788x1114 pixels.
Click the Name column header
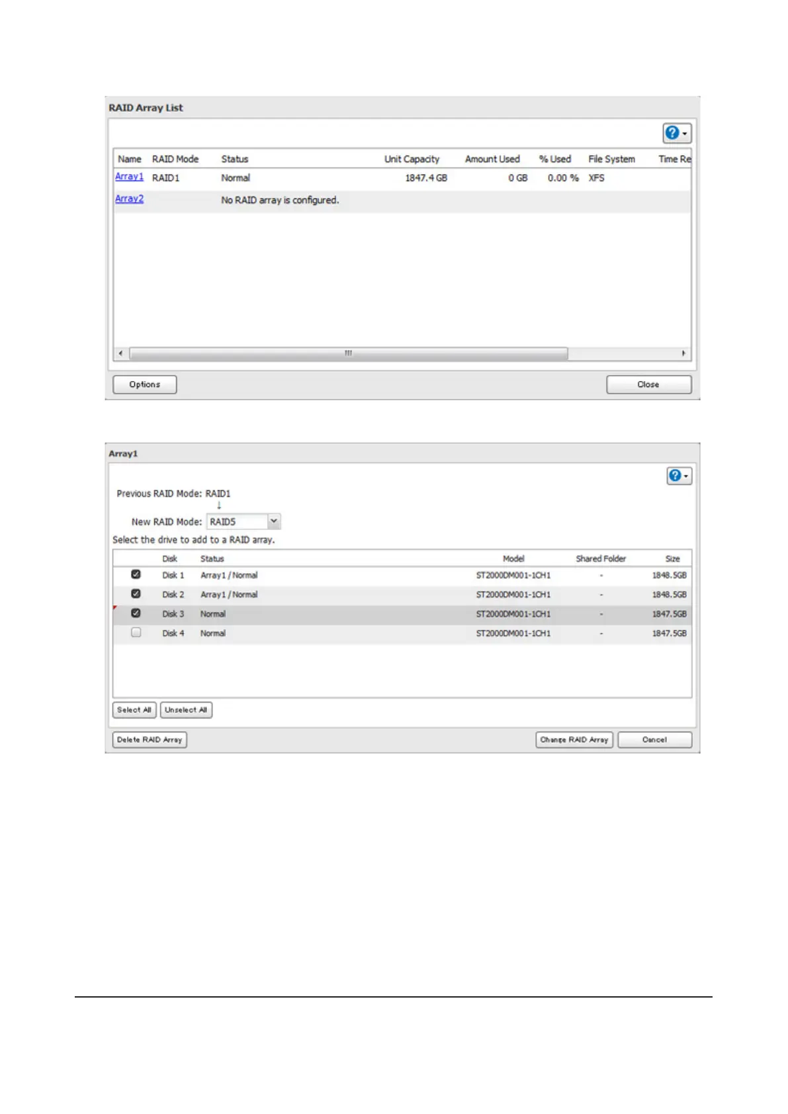pos(130,159)
